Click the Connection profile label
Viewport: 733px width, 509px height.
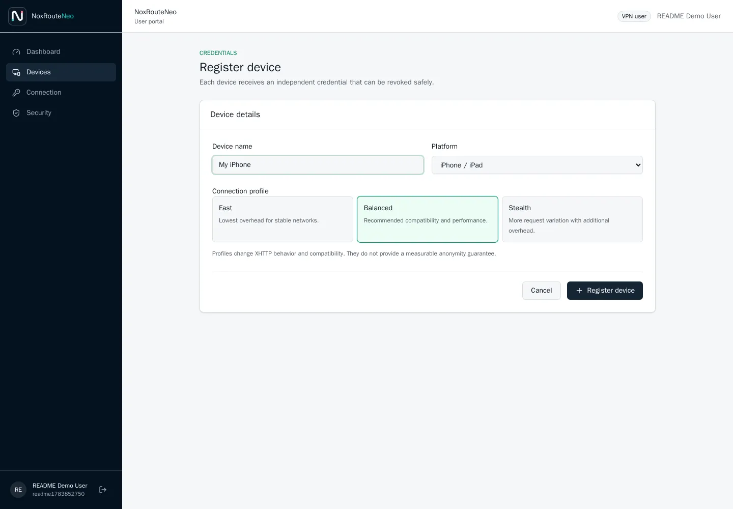[x=240, y=191]
